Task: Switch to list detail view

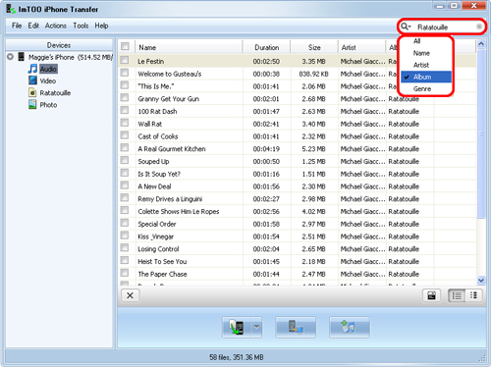Action: (457, 295)
